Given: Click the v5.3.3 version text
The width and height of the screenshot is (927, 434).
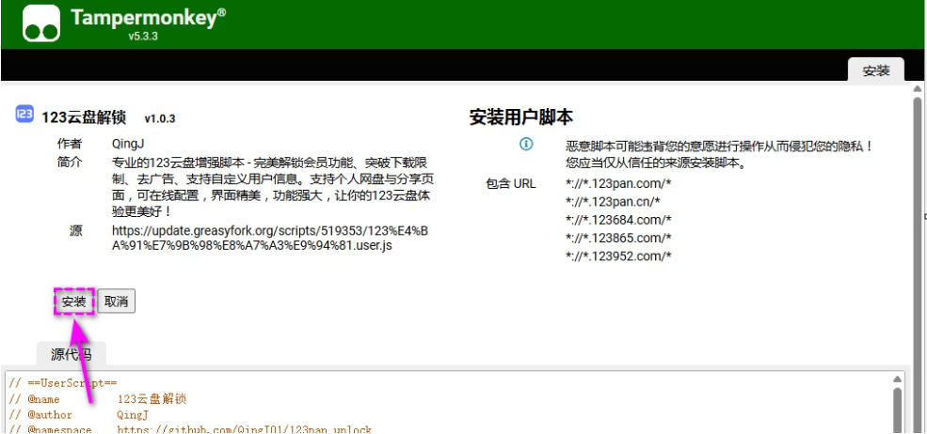Looking at the screenshot, I should [x=143, y=36].
